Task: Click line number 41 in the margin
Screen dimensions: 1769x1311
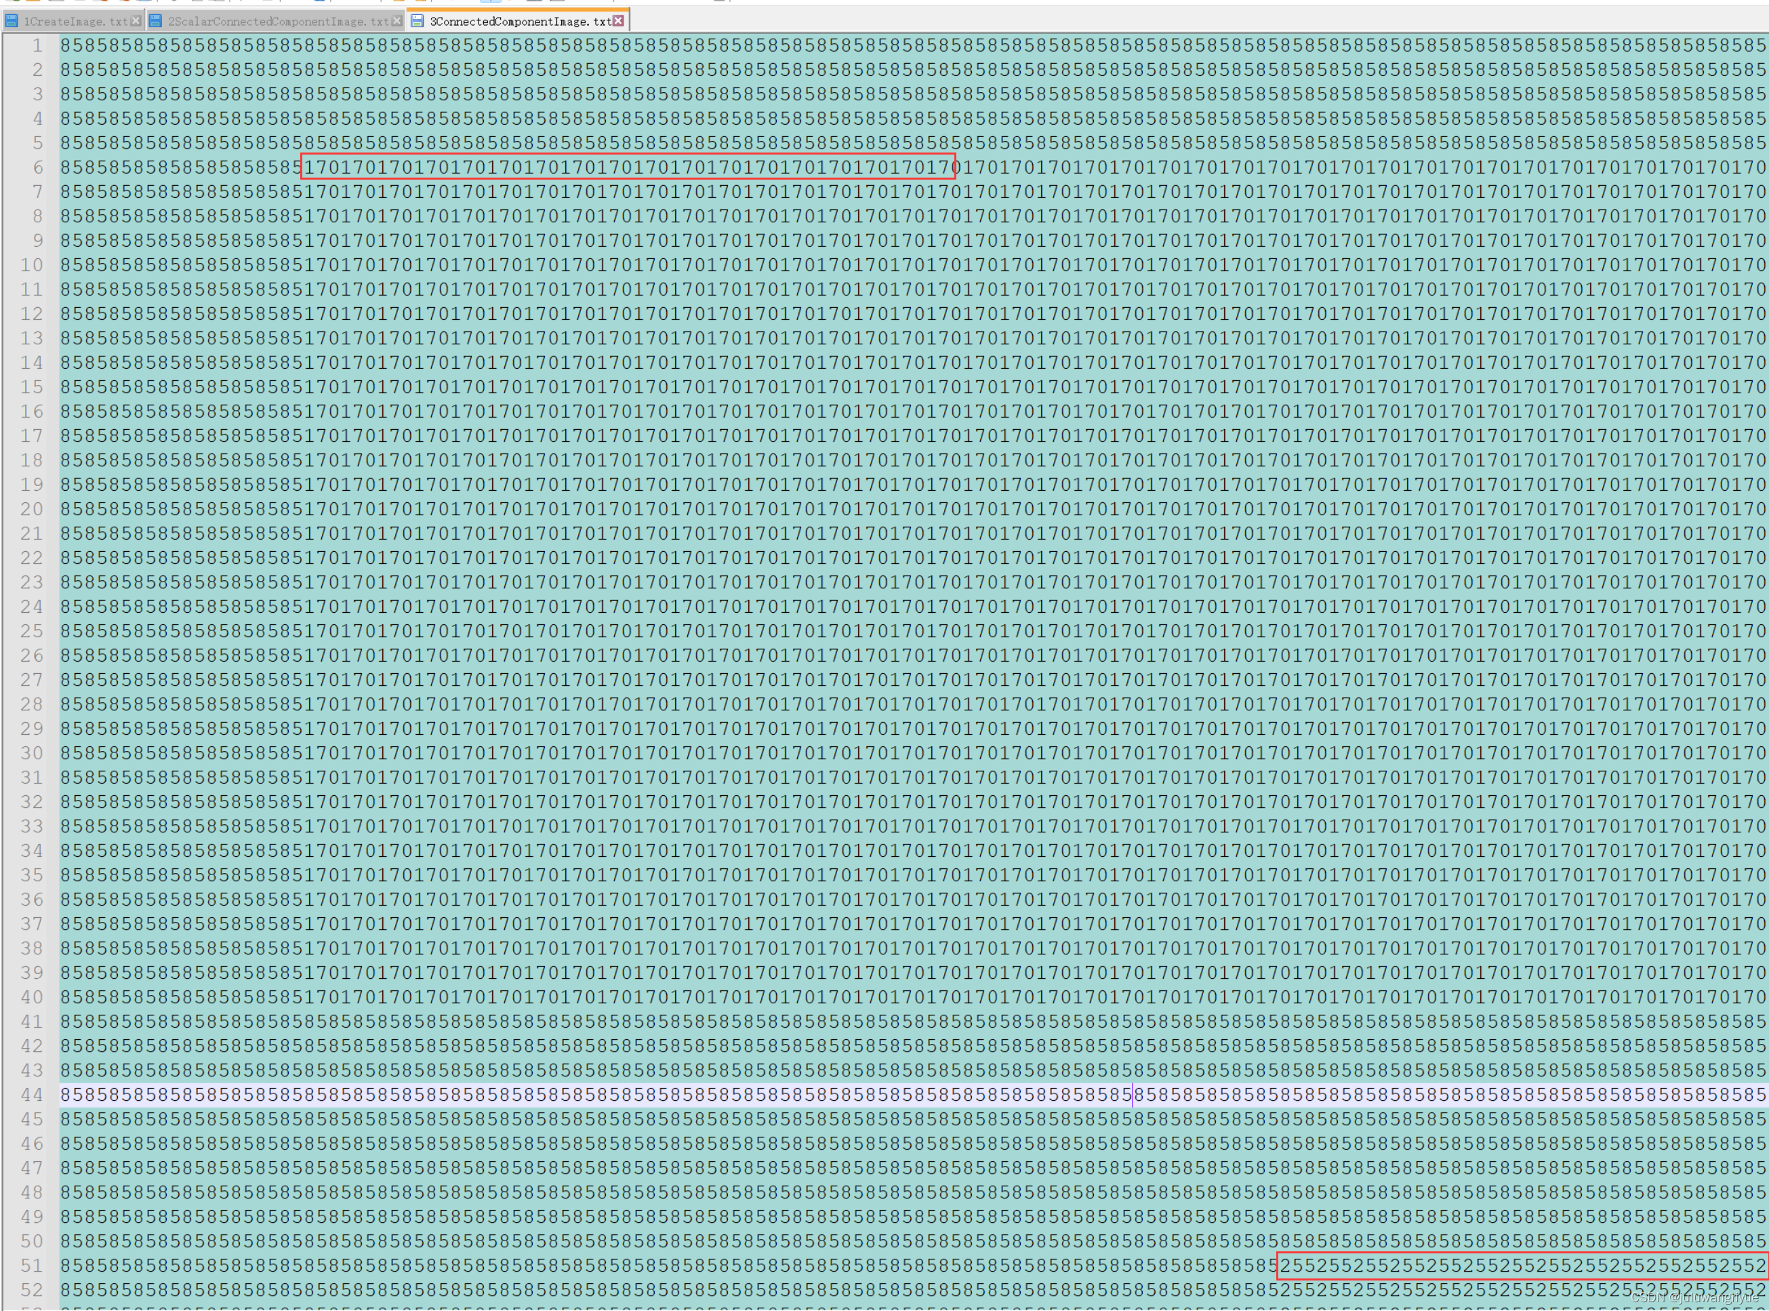Action: tap(32, 1022)
